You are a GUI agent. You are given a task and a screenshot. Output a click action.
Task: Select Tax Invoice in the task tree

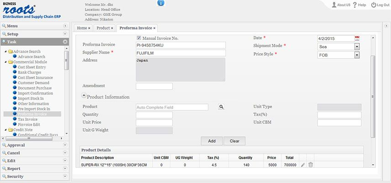click(x=27, y=119)
